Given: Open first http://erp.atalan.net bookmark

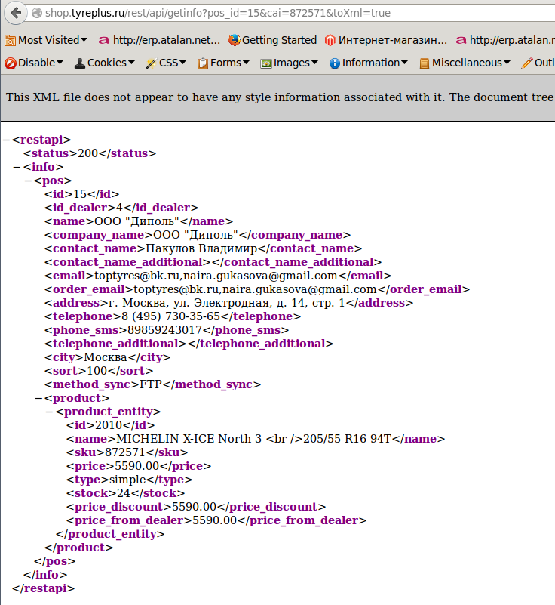Looking at the screenshot, I should (x=159, y=40).
